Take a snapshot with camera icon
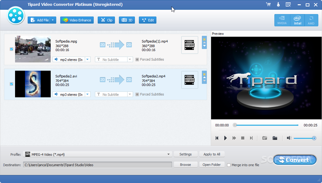 click(x=265, y=138)
